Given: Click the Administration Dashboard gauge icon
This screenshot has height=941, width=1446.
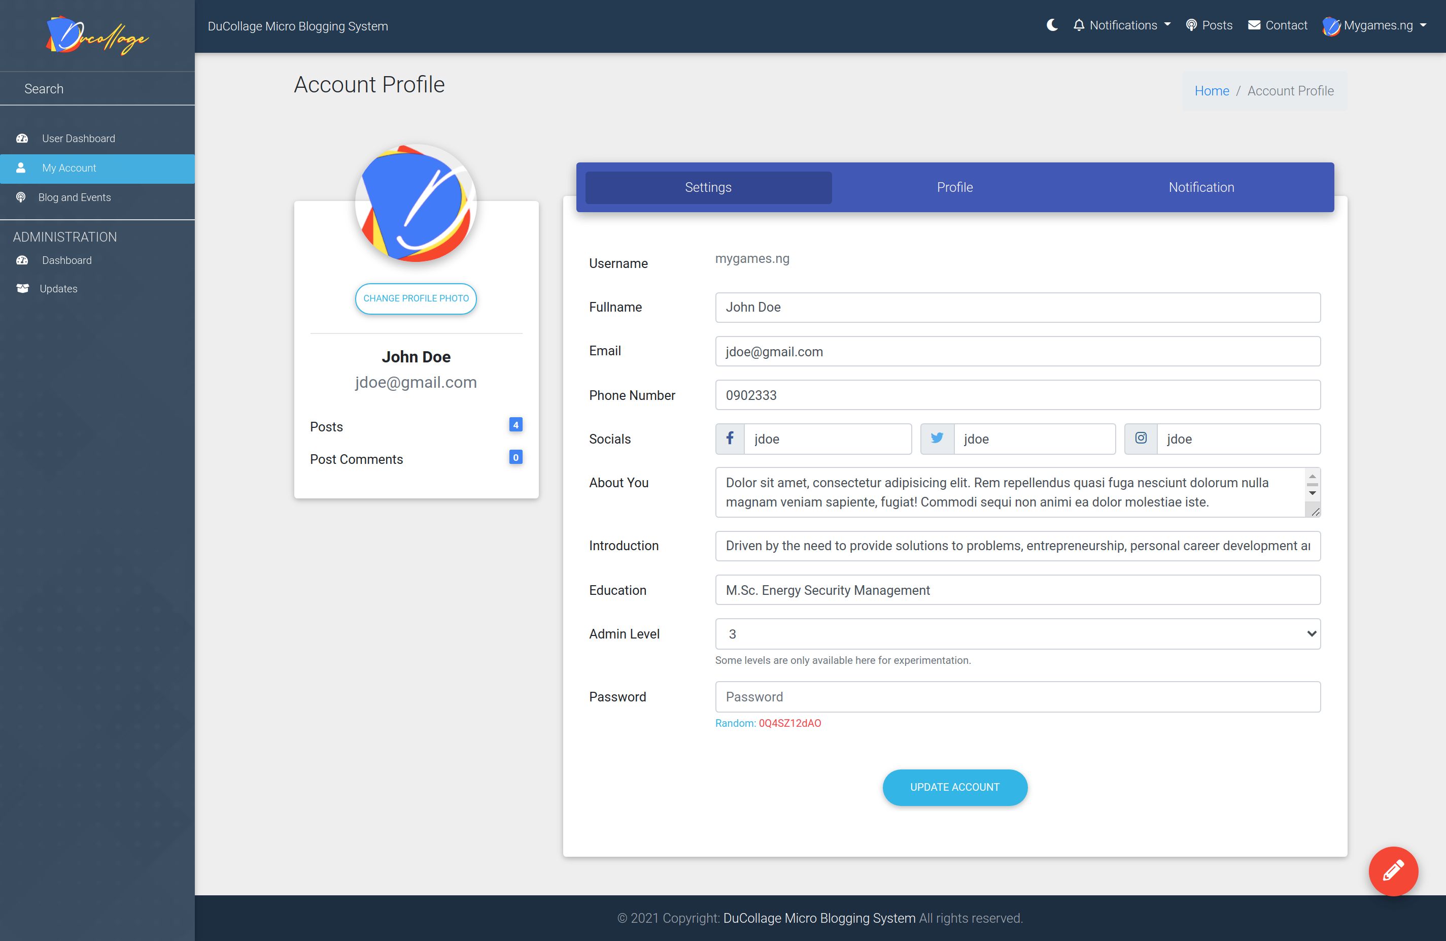Looking at the screenshot, I should (22, 260).
